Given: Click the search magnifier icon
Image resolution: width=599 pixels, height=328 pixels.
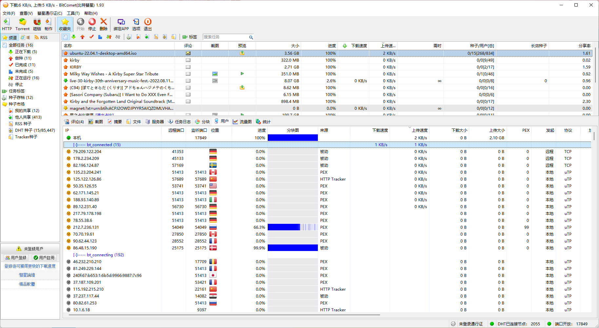Looking at the screenshot, I should [251, 37].
